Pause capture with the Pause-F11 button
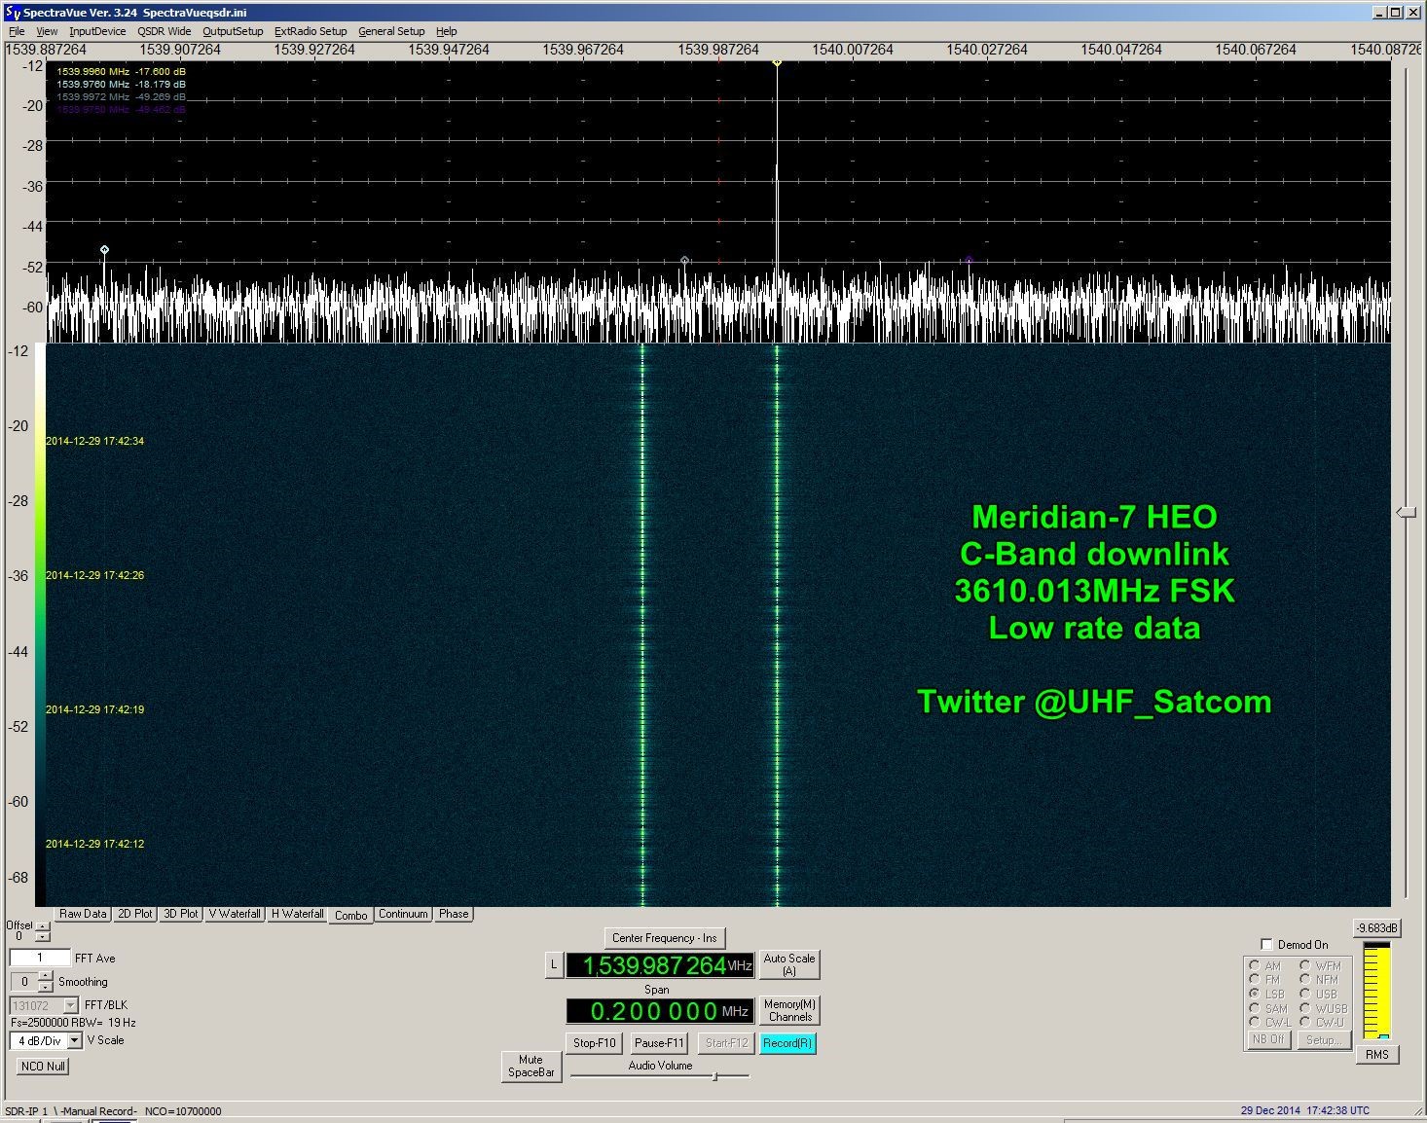This screenshot has height=1123, width=1427. pos(659,1042)
